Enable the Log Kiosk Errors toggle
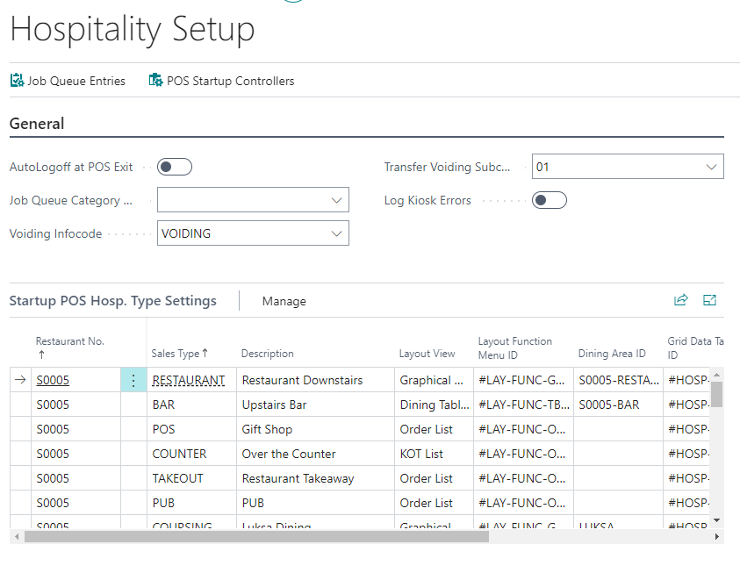Screen dimensions: 740x573 pyautogui.click(x=550, y=200)
